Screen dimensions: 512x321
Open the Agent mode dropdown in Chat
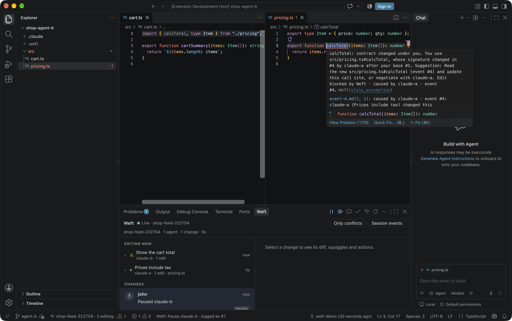tap(438, 293)
